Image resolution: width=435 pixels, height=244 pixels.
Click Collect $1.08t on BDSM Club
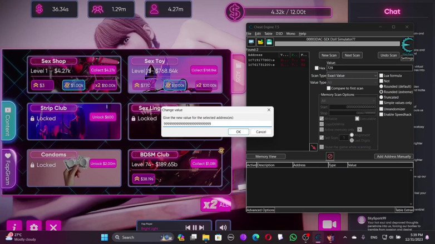pyautogui.click(x=204, y=164)
